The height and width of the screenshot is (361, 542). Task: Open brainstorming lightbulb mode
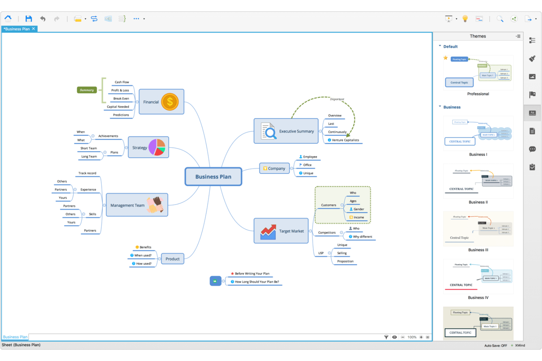pyautogui.click(x=465, y=19)
